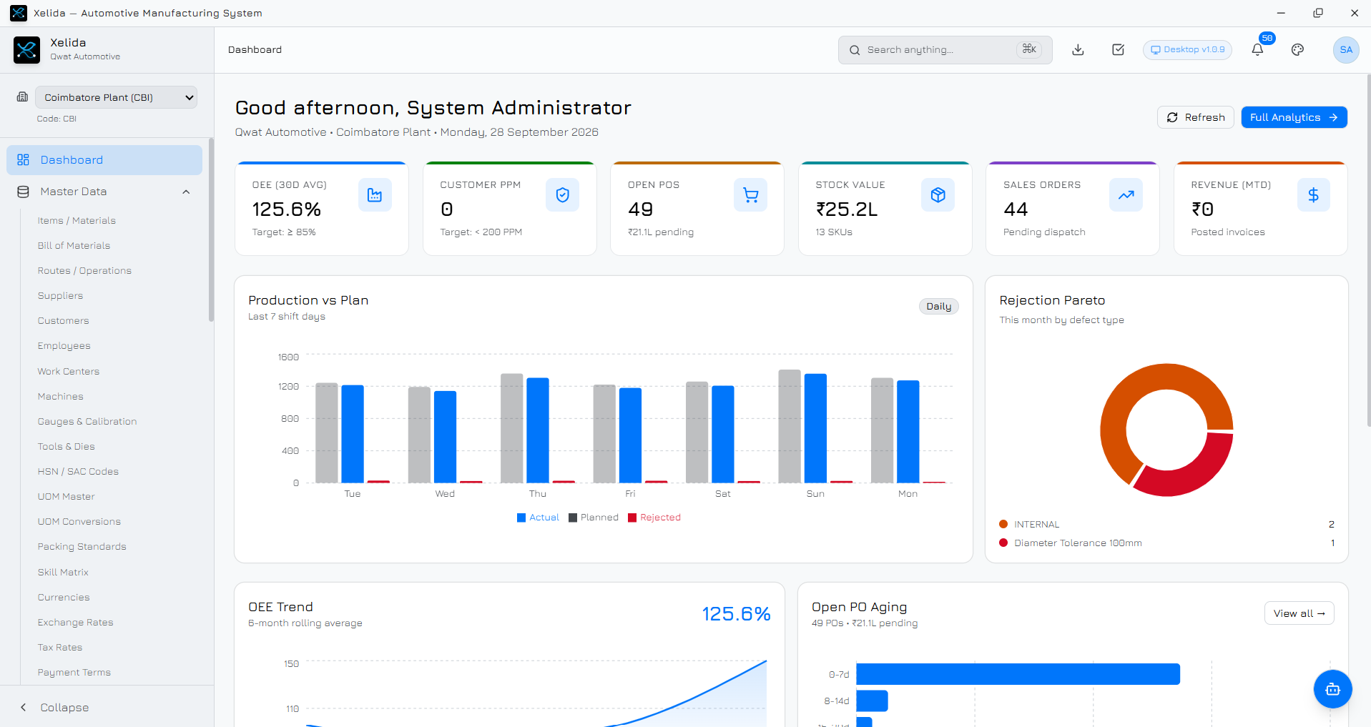Image resolution: width=1371 pixels, height=727 pixels.
Task: Click the Xelida app icon in title bar
Action: (x=19, y=13)
